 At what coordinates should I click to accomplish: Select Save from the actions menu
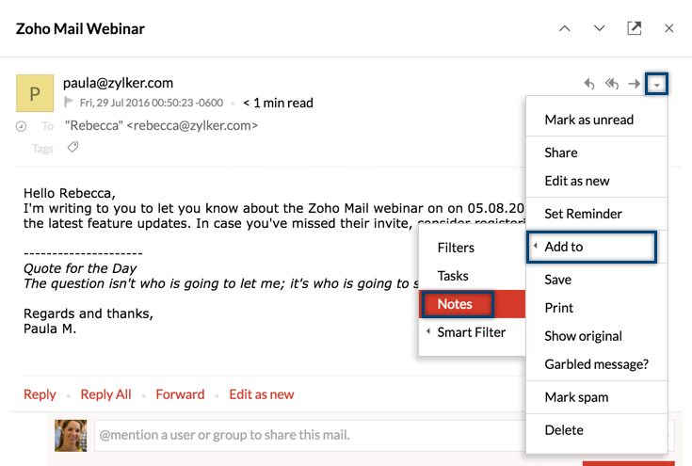pos(596,280)
